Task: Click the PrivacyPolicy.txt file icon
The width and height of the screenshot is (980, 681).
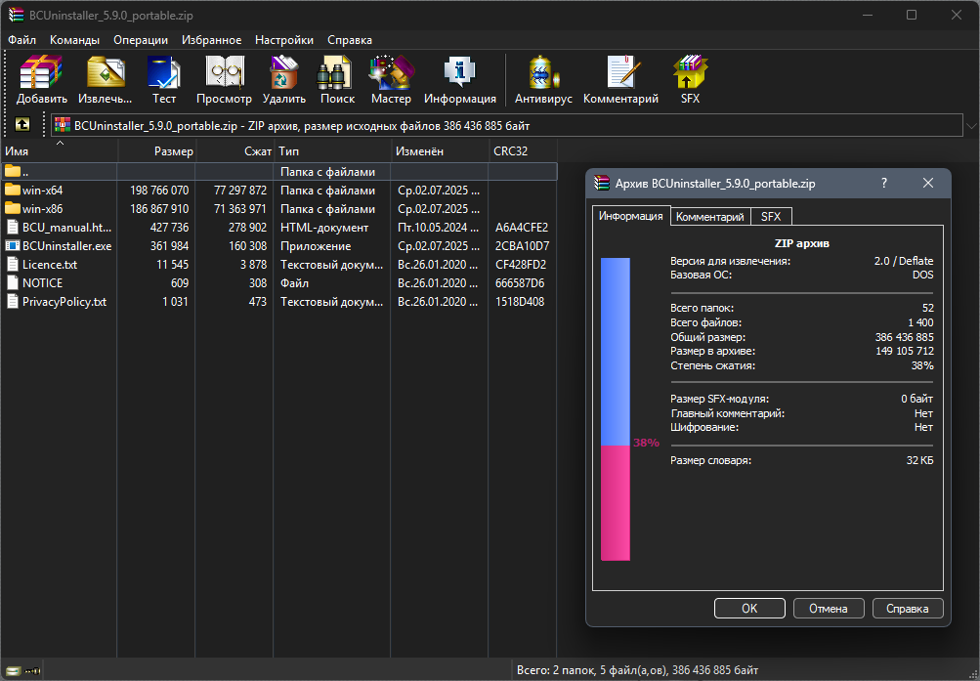Action: (13, 302)
